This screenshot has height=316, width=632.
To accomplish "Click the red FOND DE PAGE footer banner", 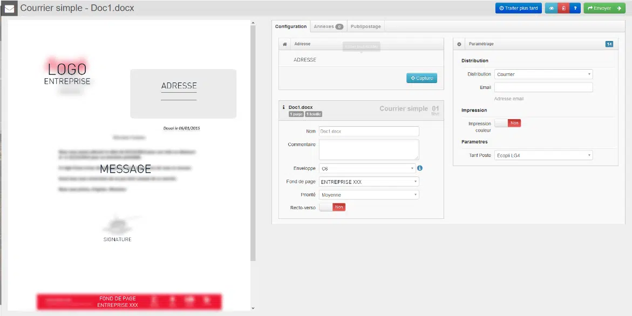I will click(129, 302).
